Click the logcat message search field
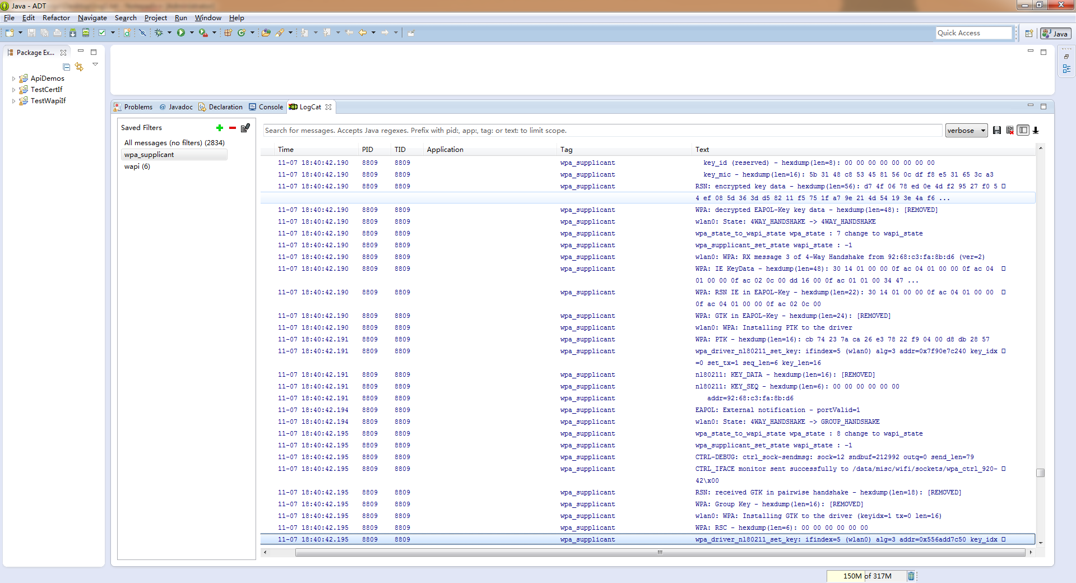Image resolution: width=1076 pixels, height=583 pixels. click(602, 131)
